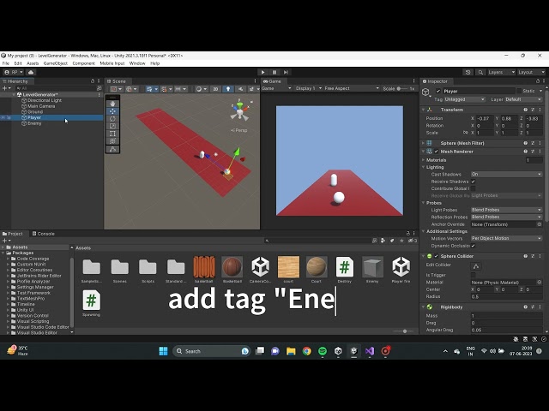Open the Destroy script asset

tap(345, 267)
